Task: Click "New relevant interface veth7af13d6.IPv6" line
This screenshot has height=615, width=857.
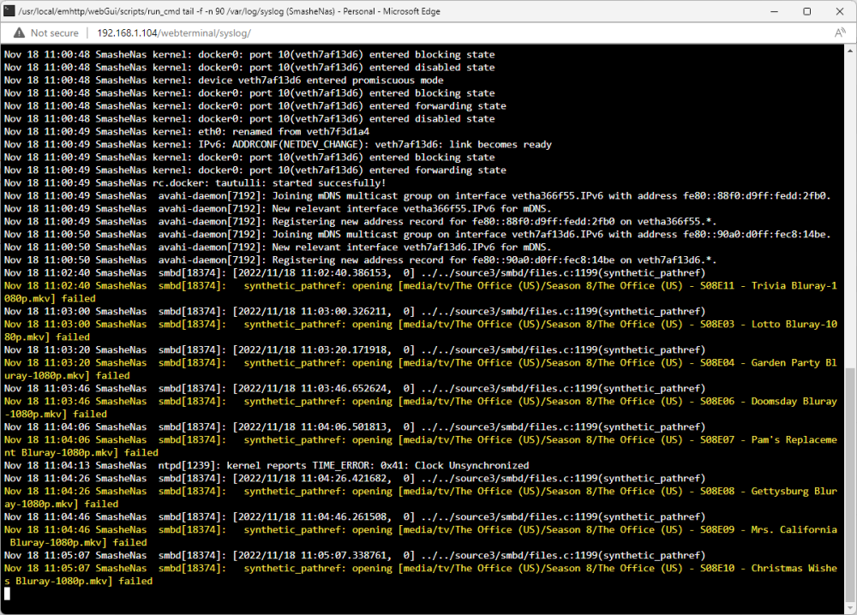Action: coord(278,248)
